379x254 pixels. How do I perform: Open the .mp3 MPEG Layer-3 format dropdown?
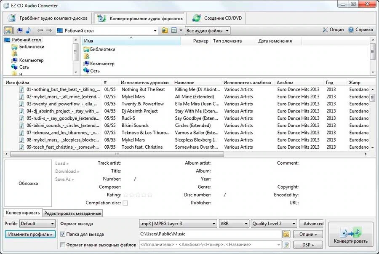point(178,224)
